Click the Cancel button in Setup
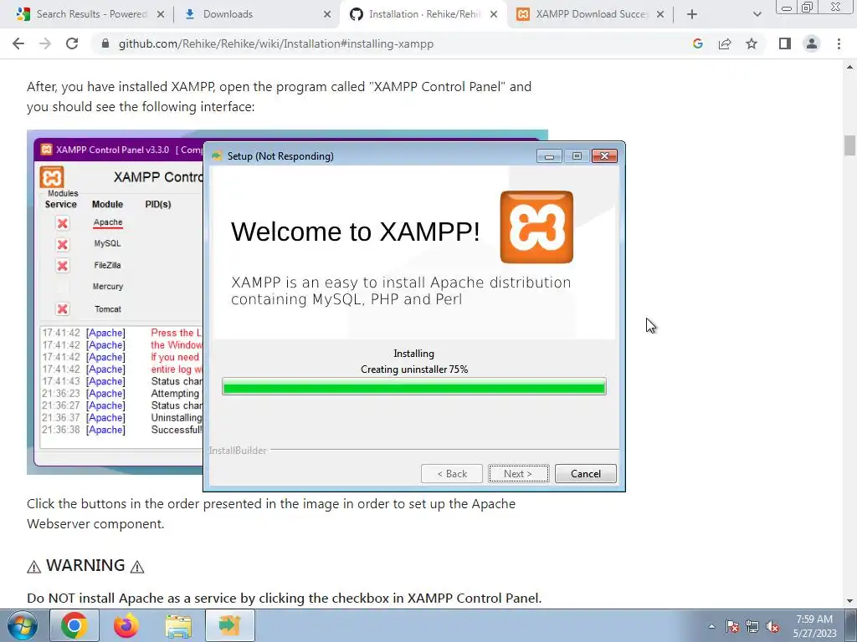857x642 pixels. click(585, 474)
